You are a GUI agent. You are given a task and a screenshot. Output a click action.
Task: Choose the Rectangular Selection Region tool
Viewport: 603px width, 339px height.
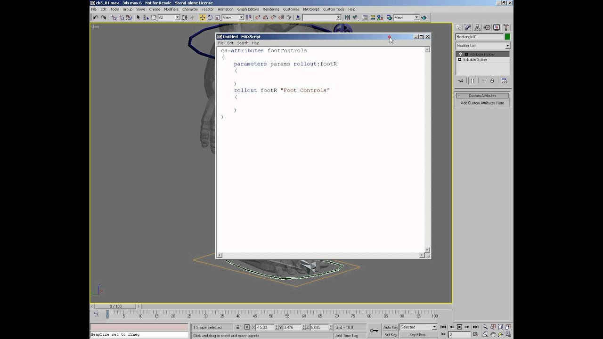pos(154,17)
